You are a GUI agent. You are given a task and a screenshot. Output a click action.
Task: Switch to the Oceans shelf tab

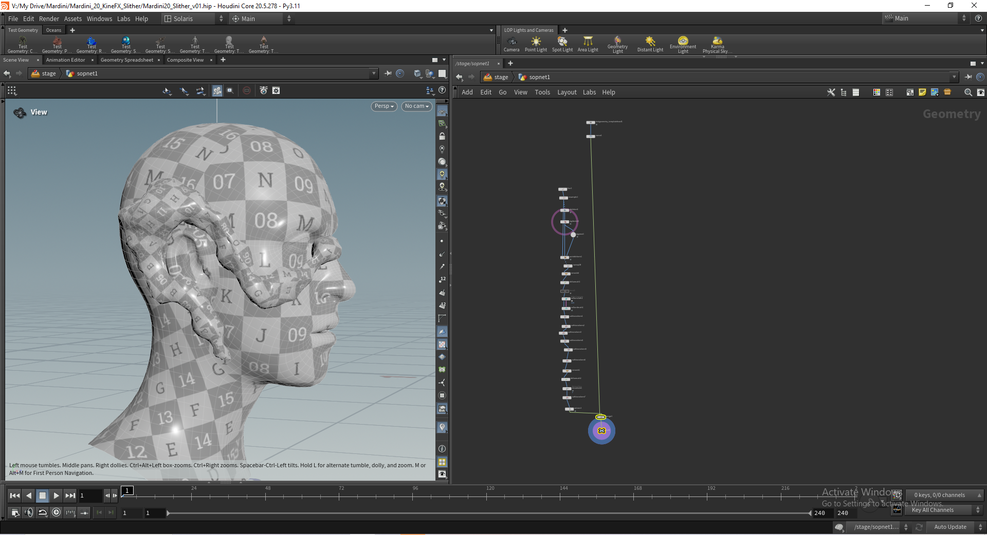click(53, 30)
